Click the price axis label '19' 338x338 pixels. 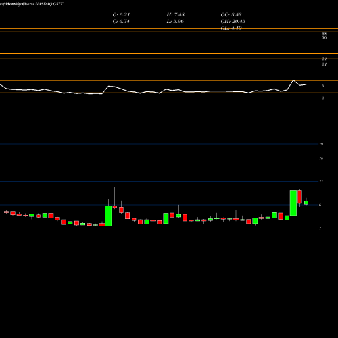click(x=321, y=144)
